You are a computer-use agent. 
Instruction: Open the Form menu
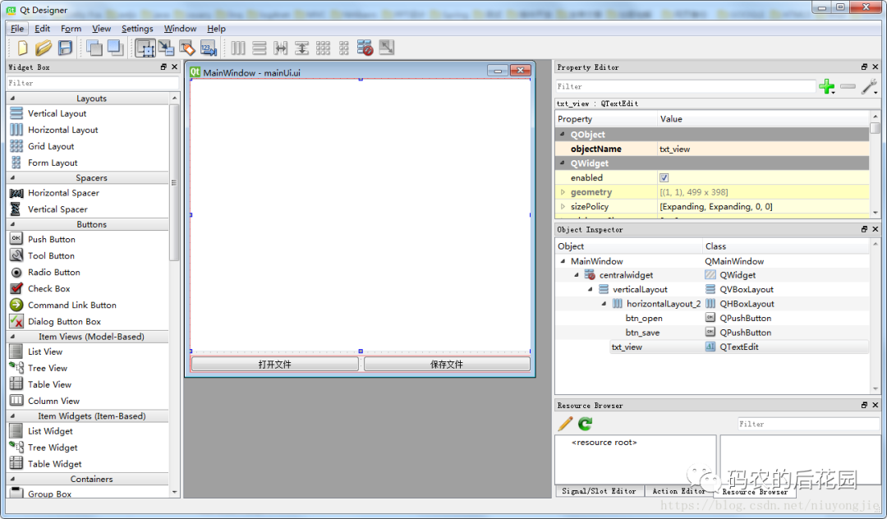71,28
